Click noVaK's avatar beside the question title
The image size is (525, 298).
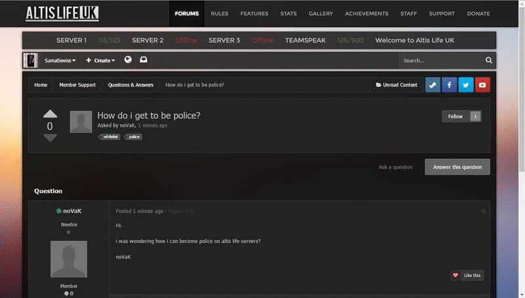[81, 122]
